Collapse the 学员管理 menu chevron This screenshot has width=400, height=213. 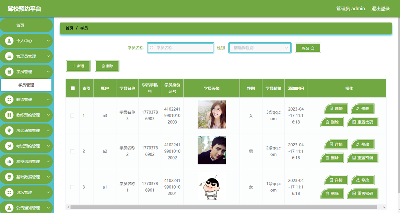[48, 72]
